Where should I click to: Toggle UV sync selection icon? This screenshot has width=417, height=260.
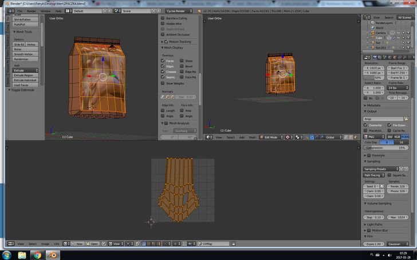point(137,243)
